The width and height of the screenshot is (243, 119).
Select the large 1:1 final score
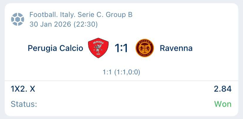[x=121, y=48]
